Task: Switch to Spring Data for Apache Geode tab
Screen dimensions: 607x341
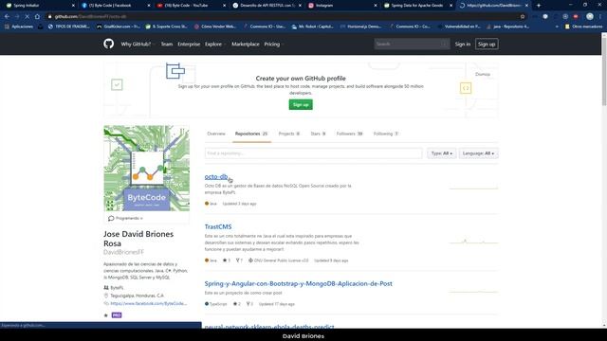Action: 416,6
